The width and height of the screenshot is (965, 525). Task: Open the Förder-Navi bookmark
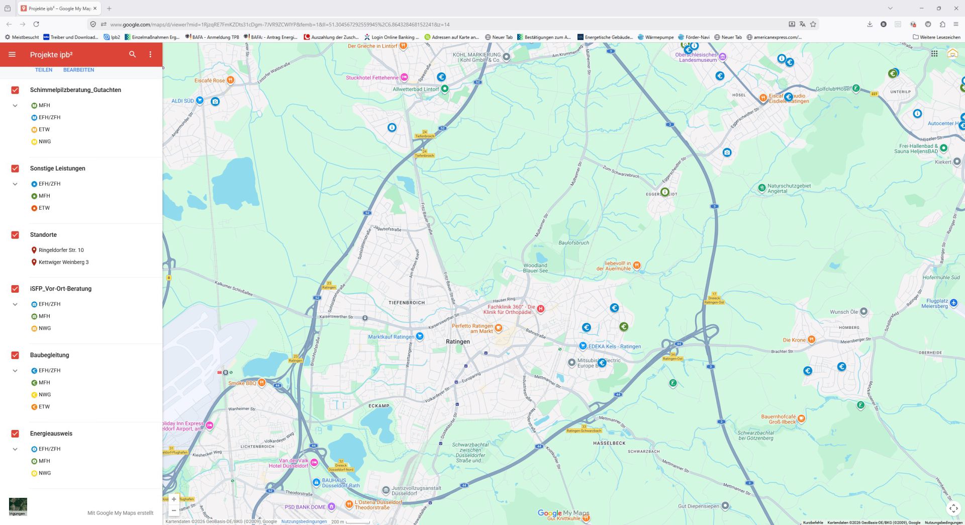(x=694, y=37)
